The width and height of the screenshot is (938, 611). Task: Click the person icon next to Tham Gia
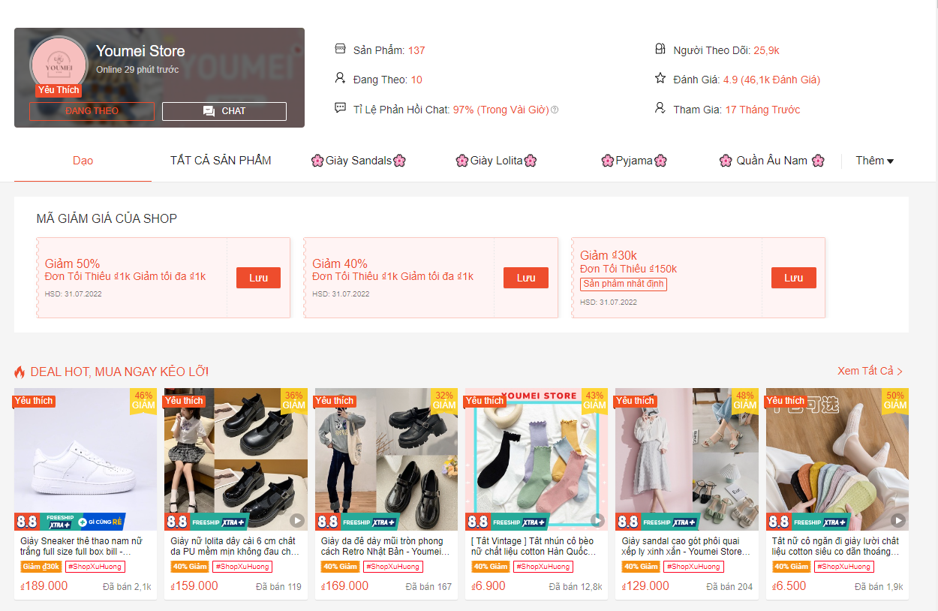[x=660, y=109]
